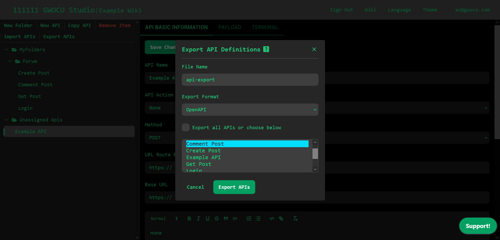Viewport: 500px width, 240px height.
Task: Toggle italic formatting in editor toolbar
Action: click(198, 218)
